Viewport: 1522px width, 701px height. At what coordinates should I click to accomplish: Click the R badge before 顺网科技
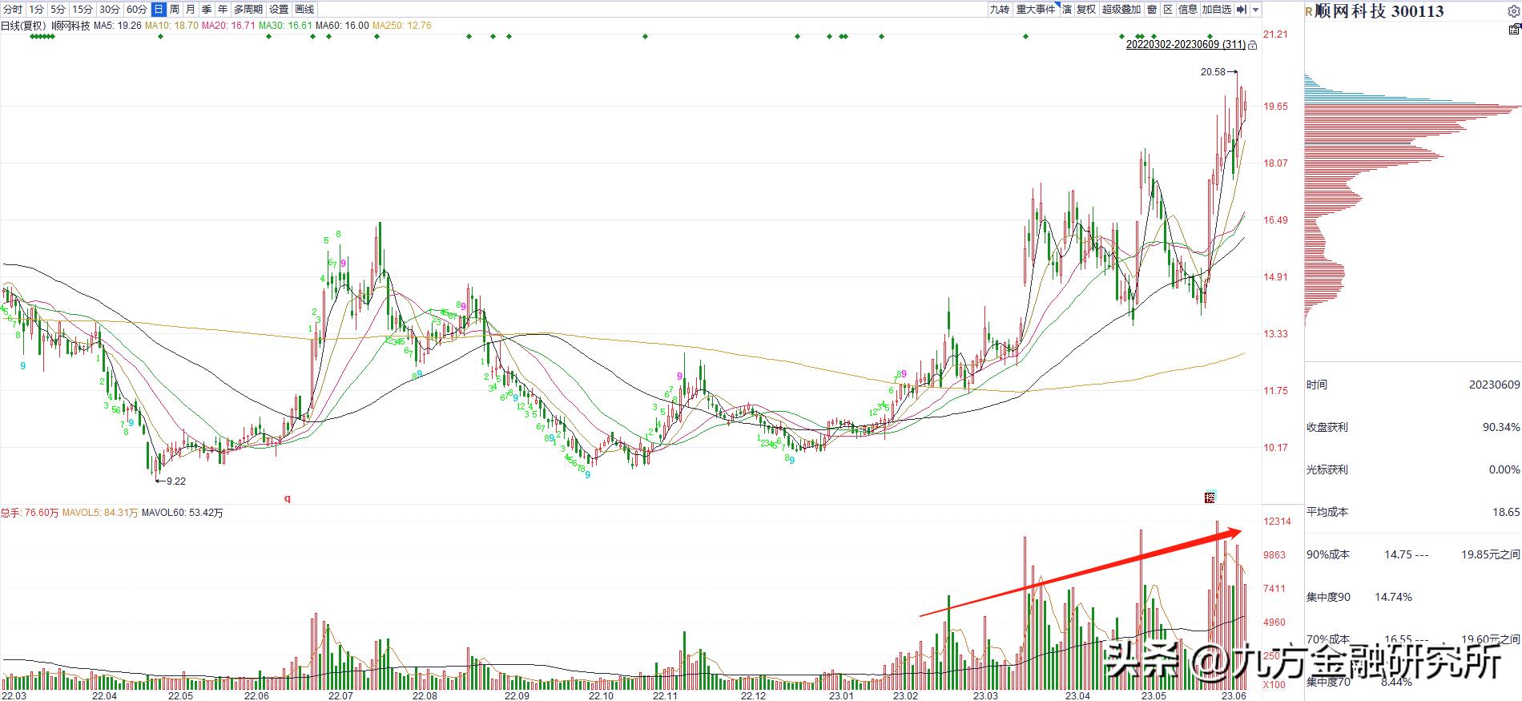pyautogui.click(x=1309, y=11)
